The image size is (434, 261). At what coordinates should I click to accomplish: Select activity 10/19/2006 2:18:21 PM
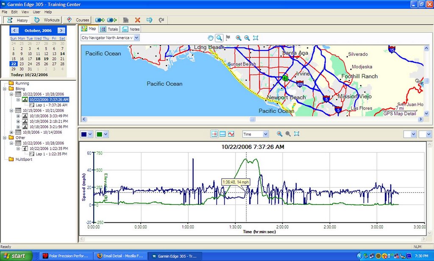(48, 121)
